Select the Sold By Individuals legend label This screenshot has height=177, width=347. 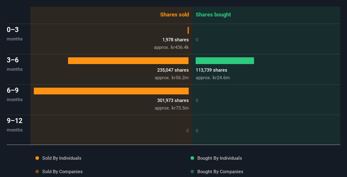coord(62,158)
